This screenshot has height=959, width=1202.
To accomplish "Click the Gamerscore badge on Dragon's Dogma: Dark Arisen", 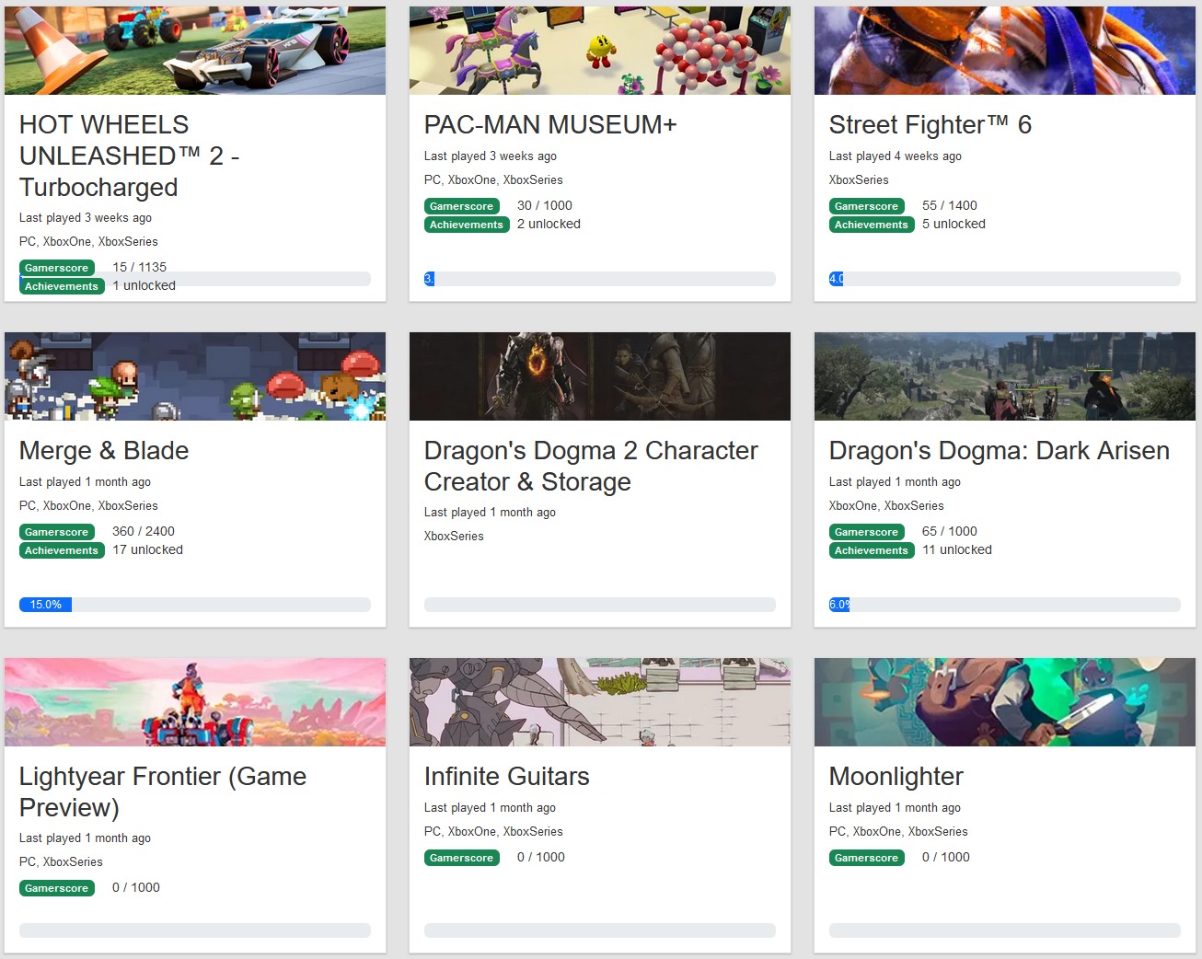I will pos(867,532).
